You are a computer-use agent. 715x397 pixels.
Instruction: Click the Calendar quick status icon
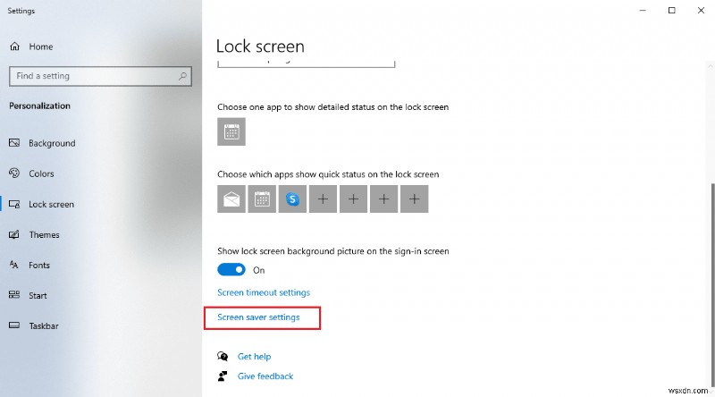[262, 199]
